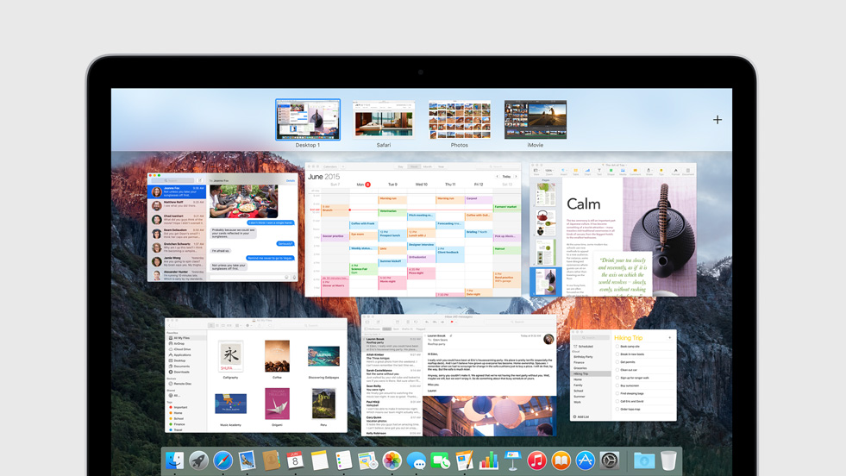Check off the 'Book camp site' reminder
This screenshot has height=476, width=846.
[617, 347]
